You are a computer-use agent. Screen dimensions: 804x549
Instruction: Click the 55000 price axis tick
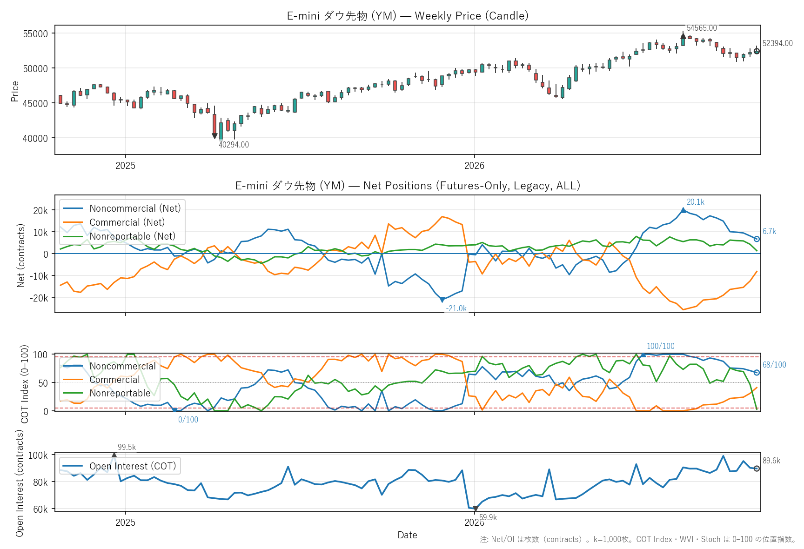point(35,33)
